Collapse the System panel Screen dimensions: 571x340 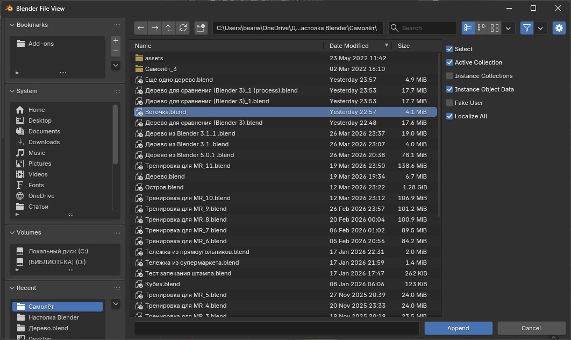click(12, 91)
